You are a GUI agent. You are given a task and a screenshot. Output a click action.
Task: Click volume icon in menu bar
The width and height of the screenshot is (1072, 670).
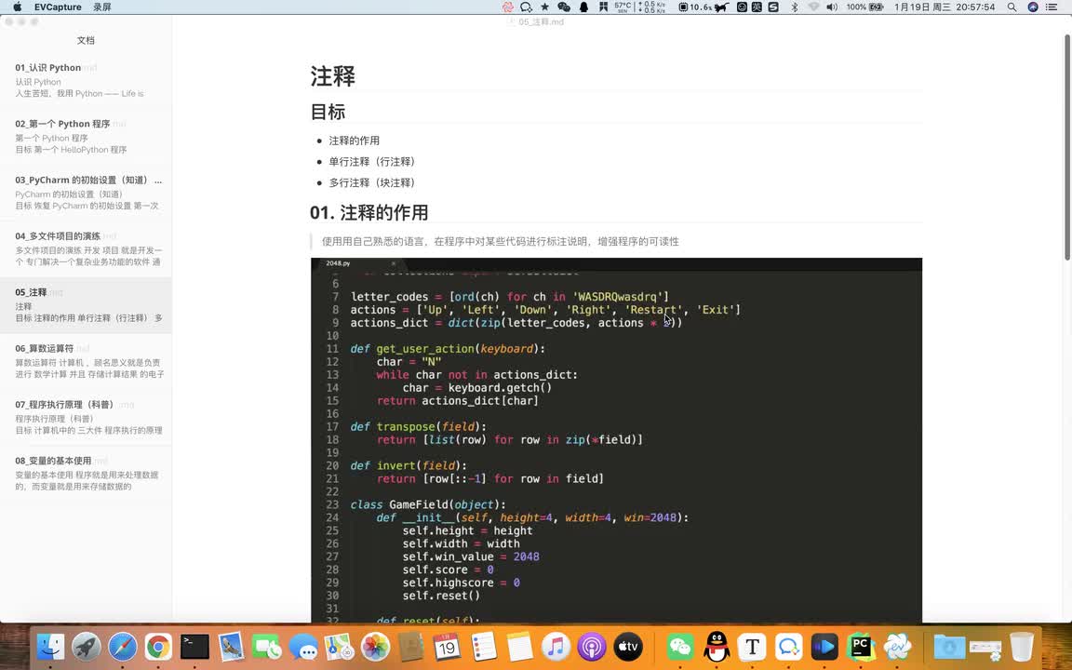(831, 7)
